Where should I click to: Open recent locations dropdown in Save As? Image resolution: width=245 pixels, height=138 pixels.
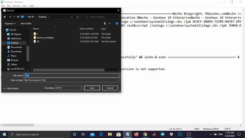tap(14, 17)
